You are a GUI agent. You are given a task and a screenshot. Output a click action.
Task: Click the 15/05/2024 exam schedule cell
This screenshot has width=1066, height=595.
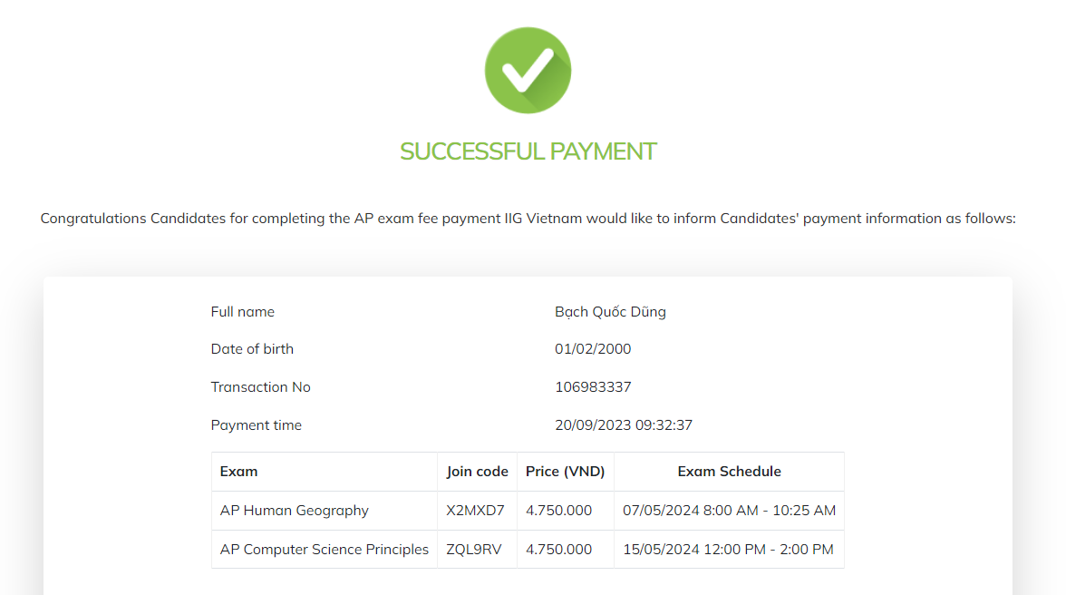tap(728, 550)
